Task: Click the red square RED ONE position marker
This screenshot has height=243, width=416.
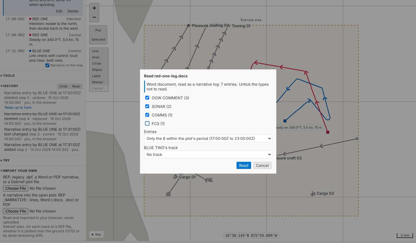Action: point(328,132)
